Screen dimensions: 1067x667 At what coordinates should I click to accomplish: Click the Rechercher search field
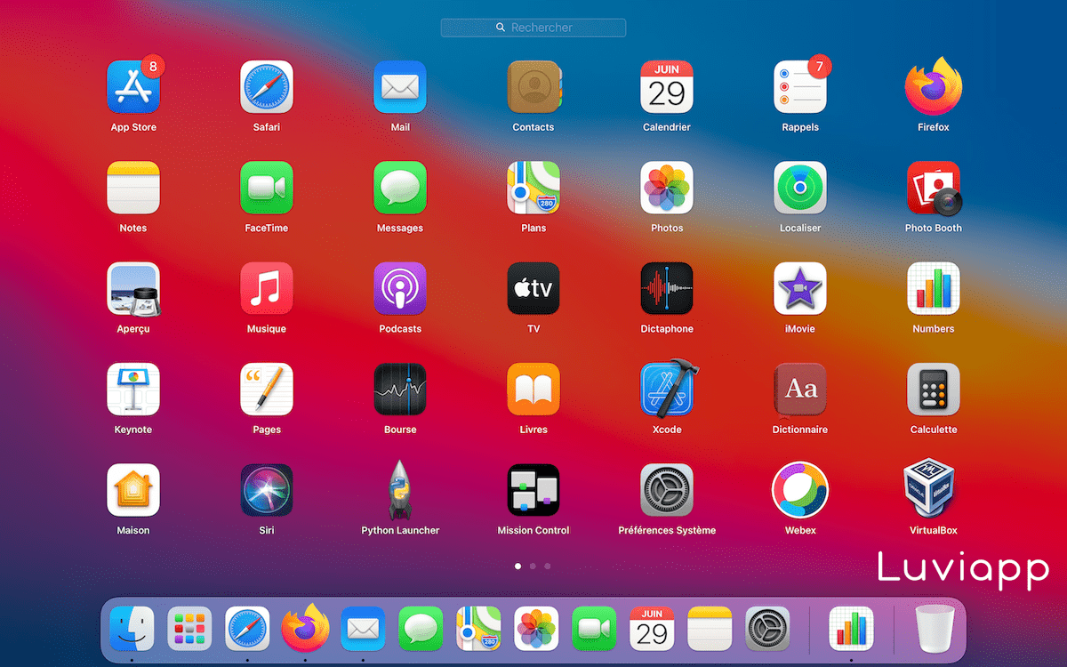click(533, 28)
